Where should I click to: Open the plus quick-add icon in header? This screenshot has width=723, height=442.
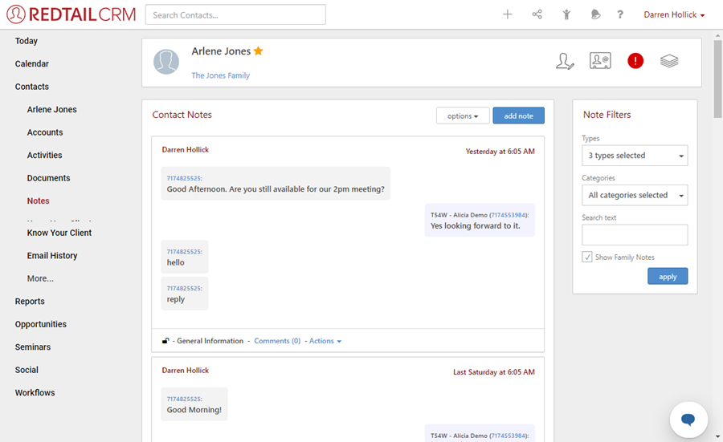click(507, 14)
